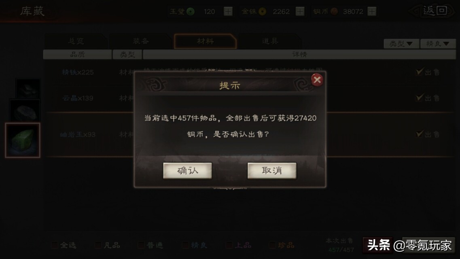Select the green 岫岩玉 item thumbnail
Screen dimensions: 460x259
pyautogui.click(x=23, y=140)
